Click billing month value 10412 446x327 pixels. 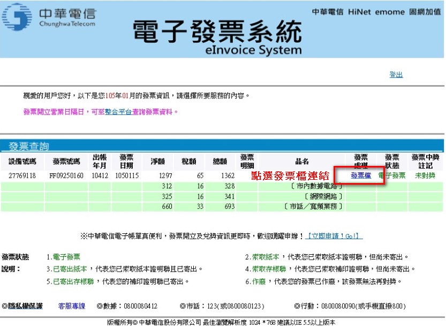tap(100, 176)
